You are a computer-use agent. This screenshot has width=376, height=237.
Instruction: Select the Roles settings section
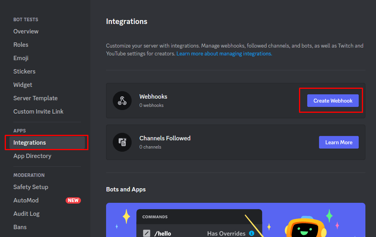21,44
